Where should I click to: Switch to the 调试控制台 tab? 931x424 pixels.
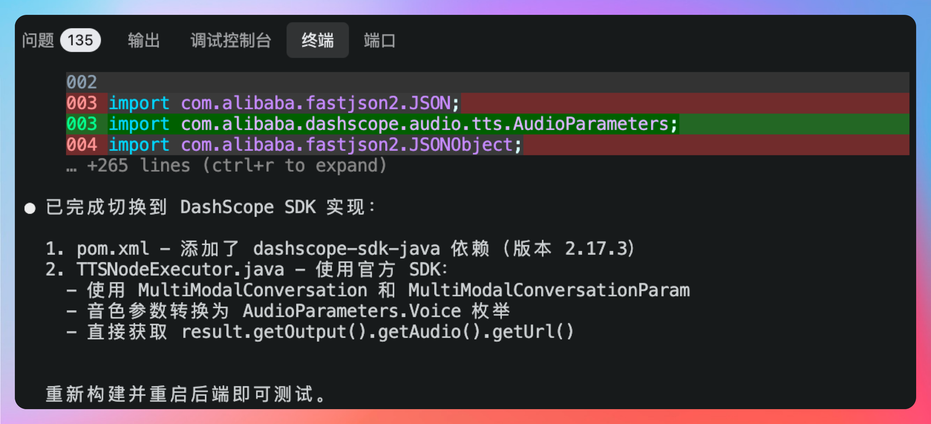coord(231,40)
